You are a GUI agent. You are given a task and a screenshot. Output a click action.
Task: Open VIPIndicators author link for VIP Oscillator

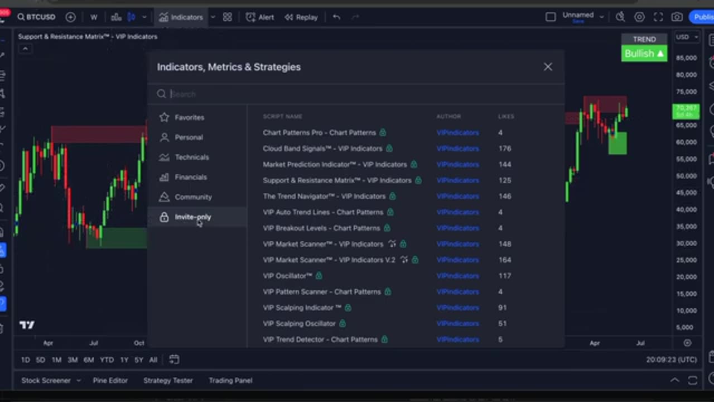[x=457, y=276]
